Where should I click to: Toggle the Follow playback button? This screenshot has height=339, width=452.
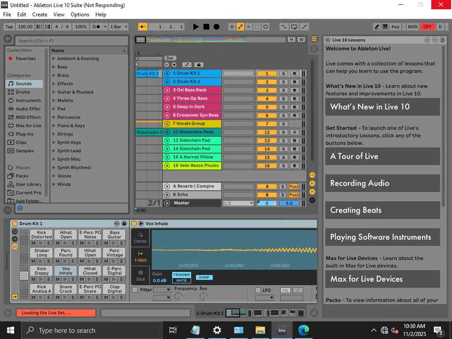tap(143, 27)
